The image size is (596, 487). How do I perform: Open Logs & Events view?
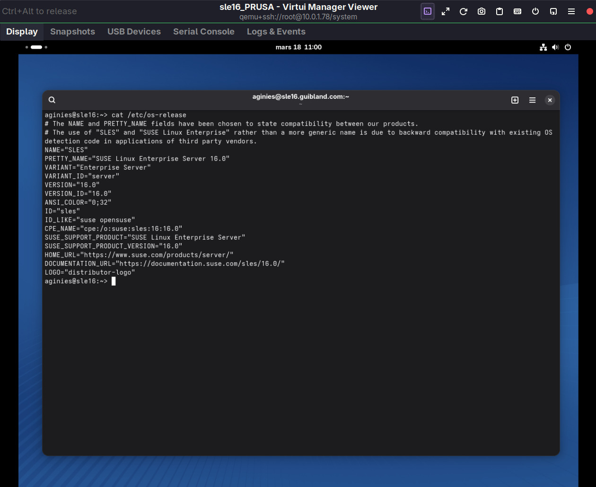276,32
